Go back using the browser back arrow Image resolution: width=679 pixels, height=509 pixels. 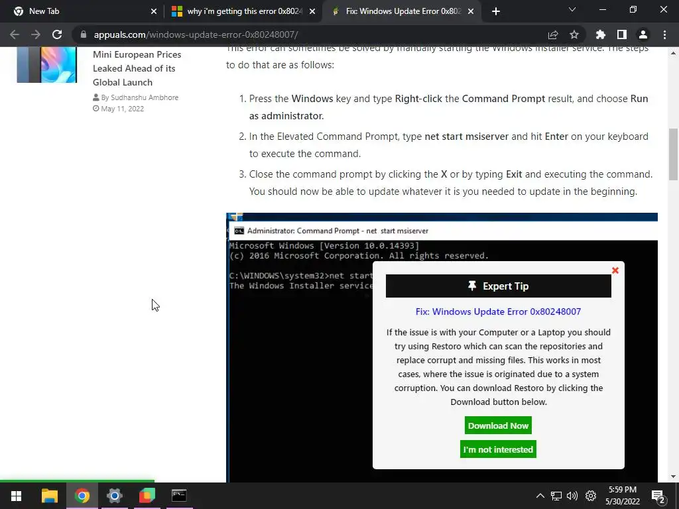click(x=15, y=34)
